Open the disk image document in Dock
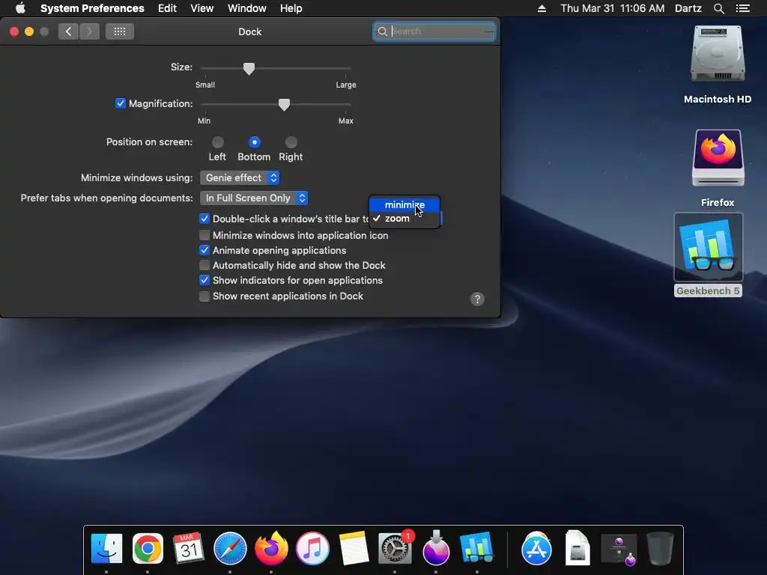This screenshot has width=767, height=575. pyautogui.click(x=577, y=548)
